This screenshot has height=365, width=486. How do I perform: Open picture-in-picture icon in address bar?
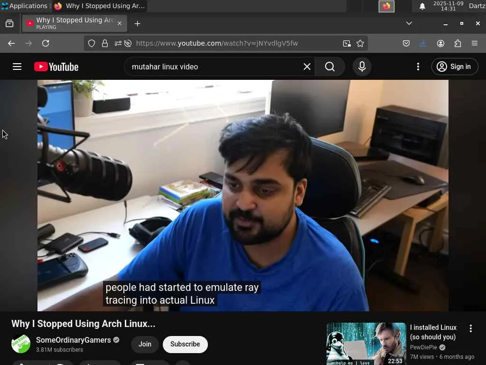click(x=347, y=43)
